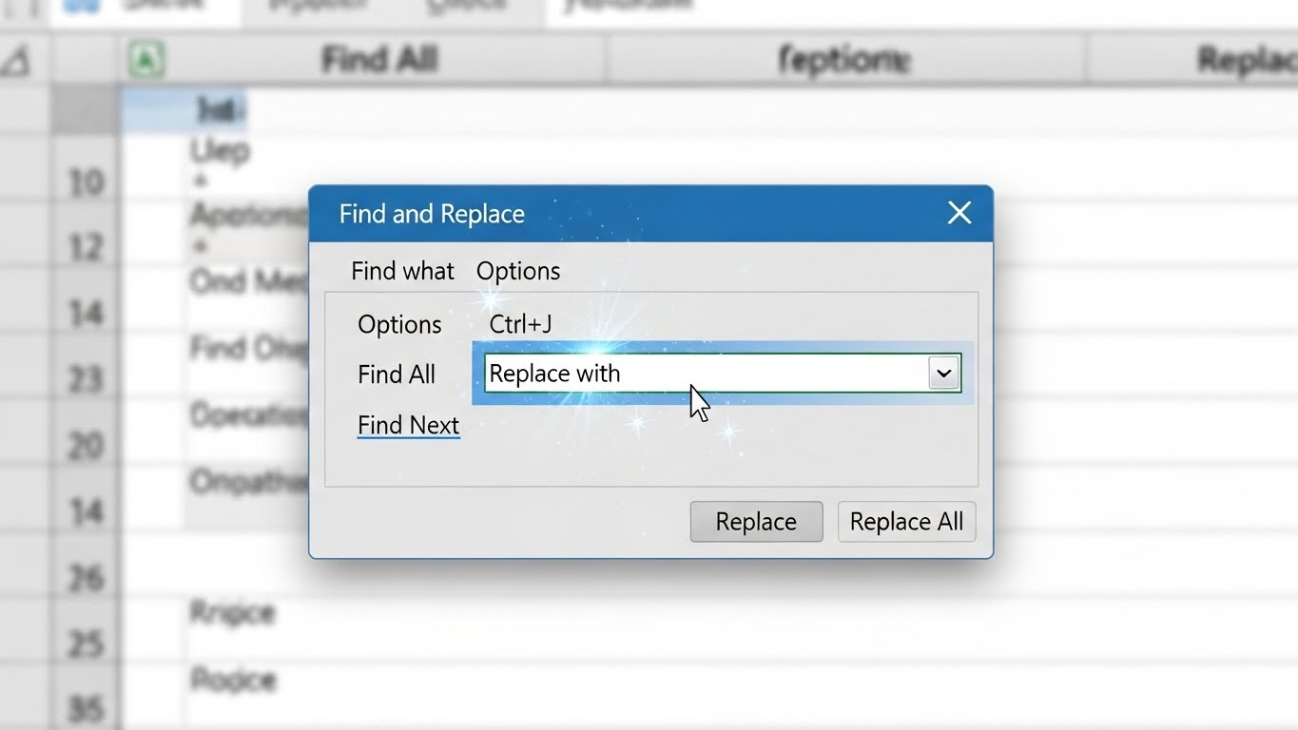Close the Find and Replace dialog
The image size is (1298, 730).
point(959,213)
